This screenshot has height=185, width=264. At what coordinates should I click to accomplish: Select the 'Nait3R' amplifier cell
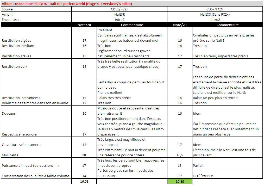pos(119,14)
